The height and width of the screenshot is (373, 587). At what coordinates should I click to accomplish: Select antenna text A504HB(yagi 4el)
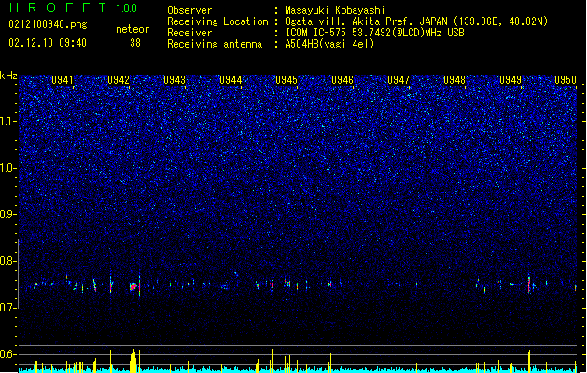pos(329,44)
